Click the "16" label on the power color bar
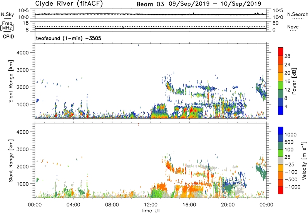 click(287, 82)
